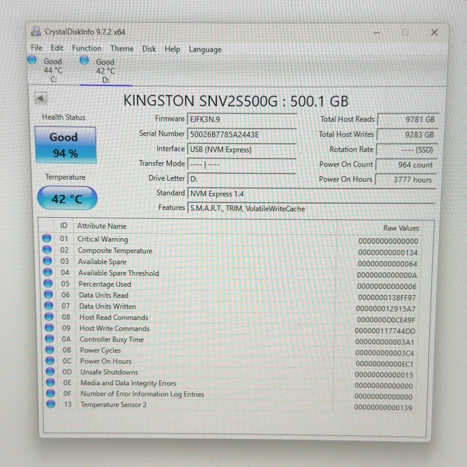Click status orb for Data Units Read

pos(49,294)
